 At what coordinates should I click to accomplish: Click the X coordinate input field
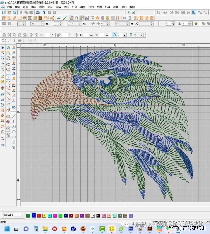[86, 35]
